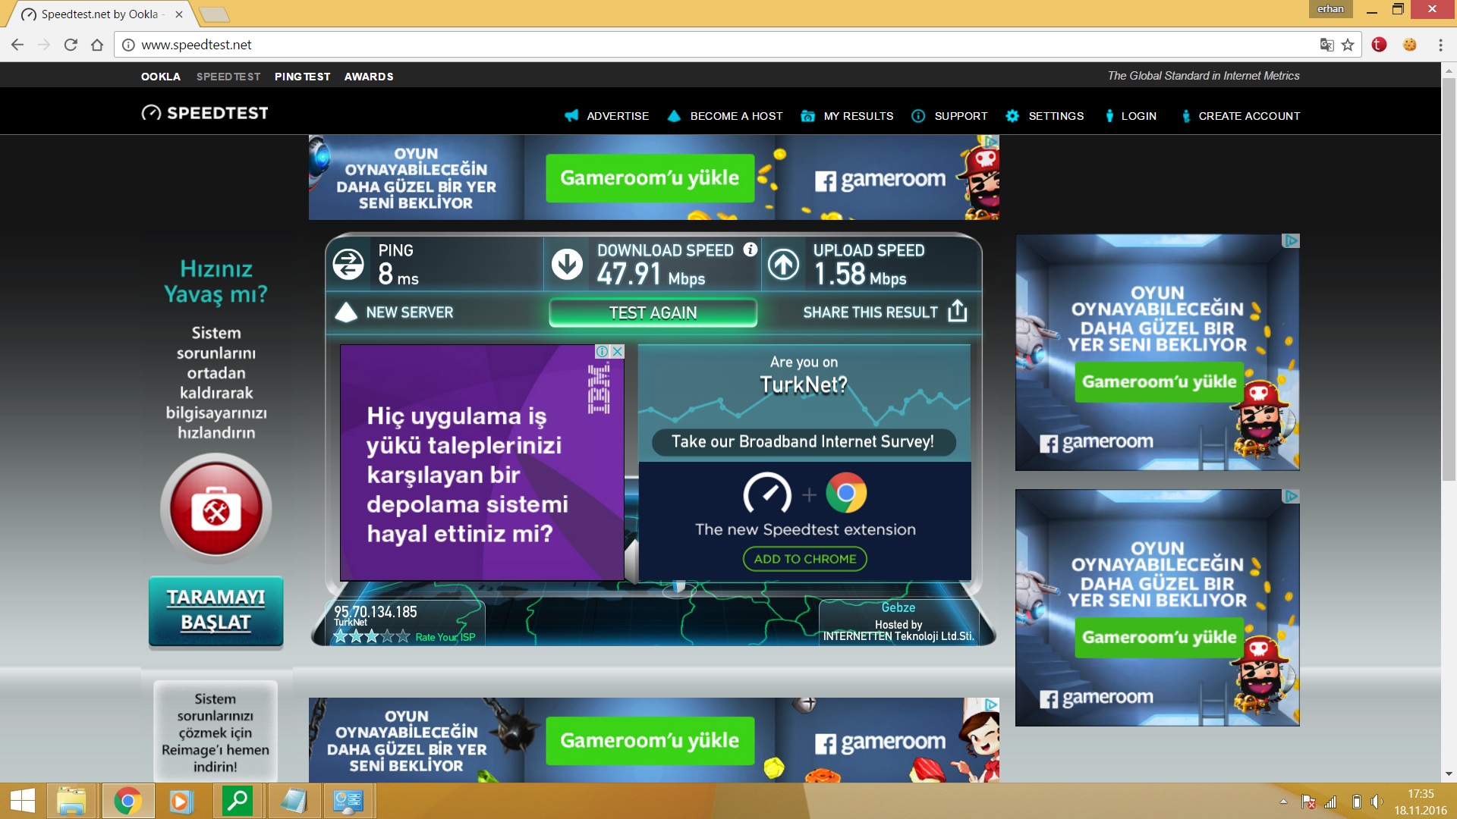
Task: Click the download arrow icon
Action: pyautogui.click(x=567, y=264)
